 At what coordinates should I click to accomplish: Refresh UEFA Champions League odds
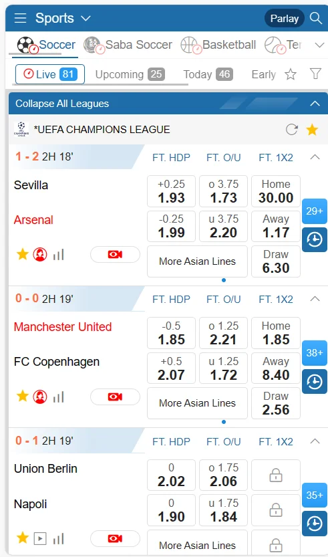292,130
